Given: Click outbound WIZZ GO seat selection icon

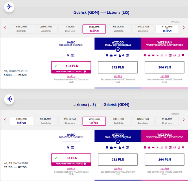Looking at the screenshot, I should coord(120,56).
